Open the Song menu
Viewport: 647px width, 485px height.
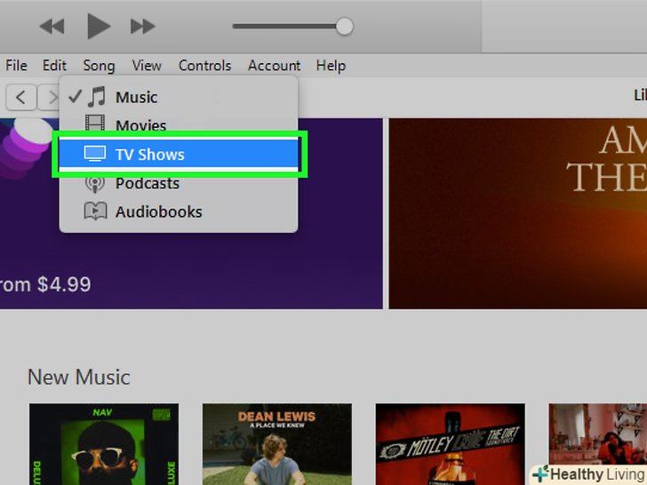(x=99, y=66)
